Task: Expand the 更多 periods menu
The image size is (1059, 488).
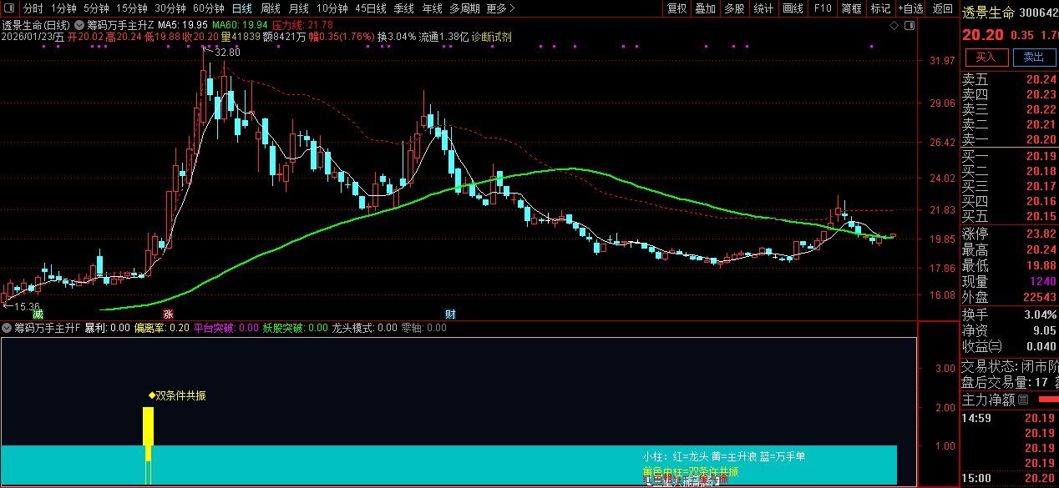Action: (500, 8)
